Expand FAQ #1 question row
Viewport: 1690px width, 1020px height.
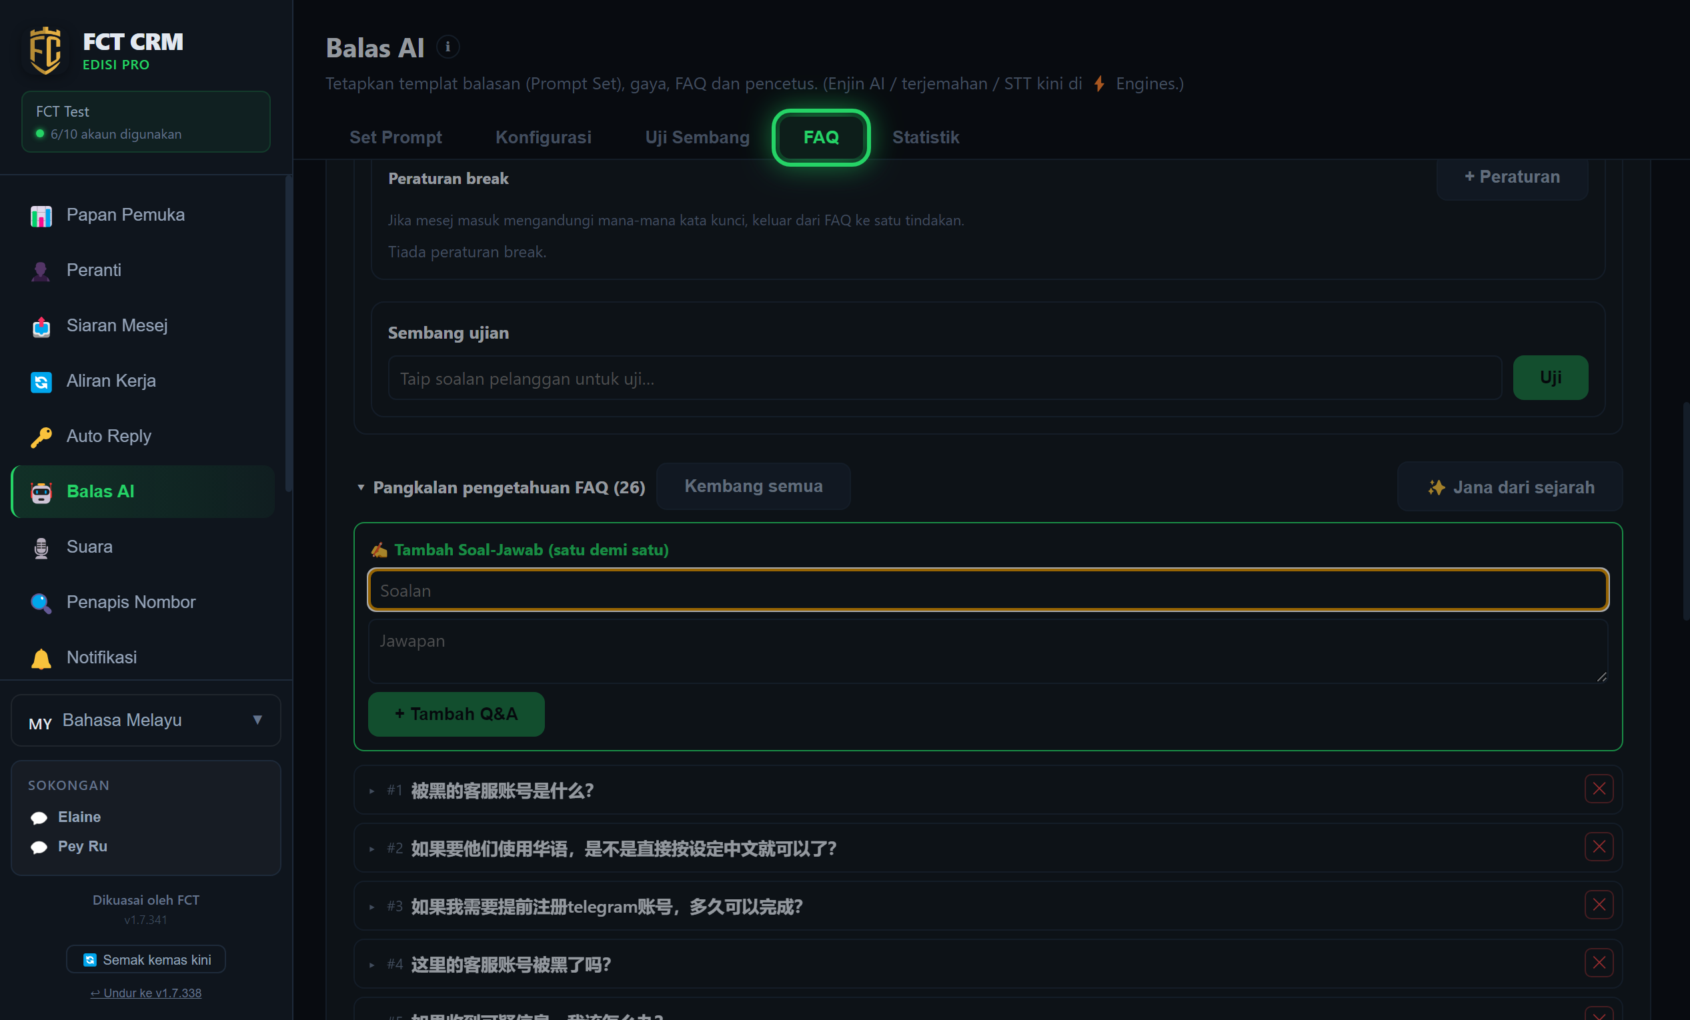click(x=988, y=790)
